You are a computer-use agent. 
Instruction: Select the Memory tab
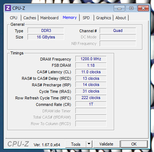click(x=70, y=17)
